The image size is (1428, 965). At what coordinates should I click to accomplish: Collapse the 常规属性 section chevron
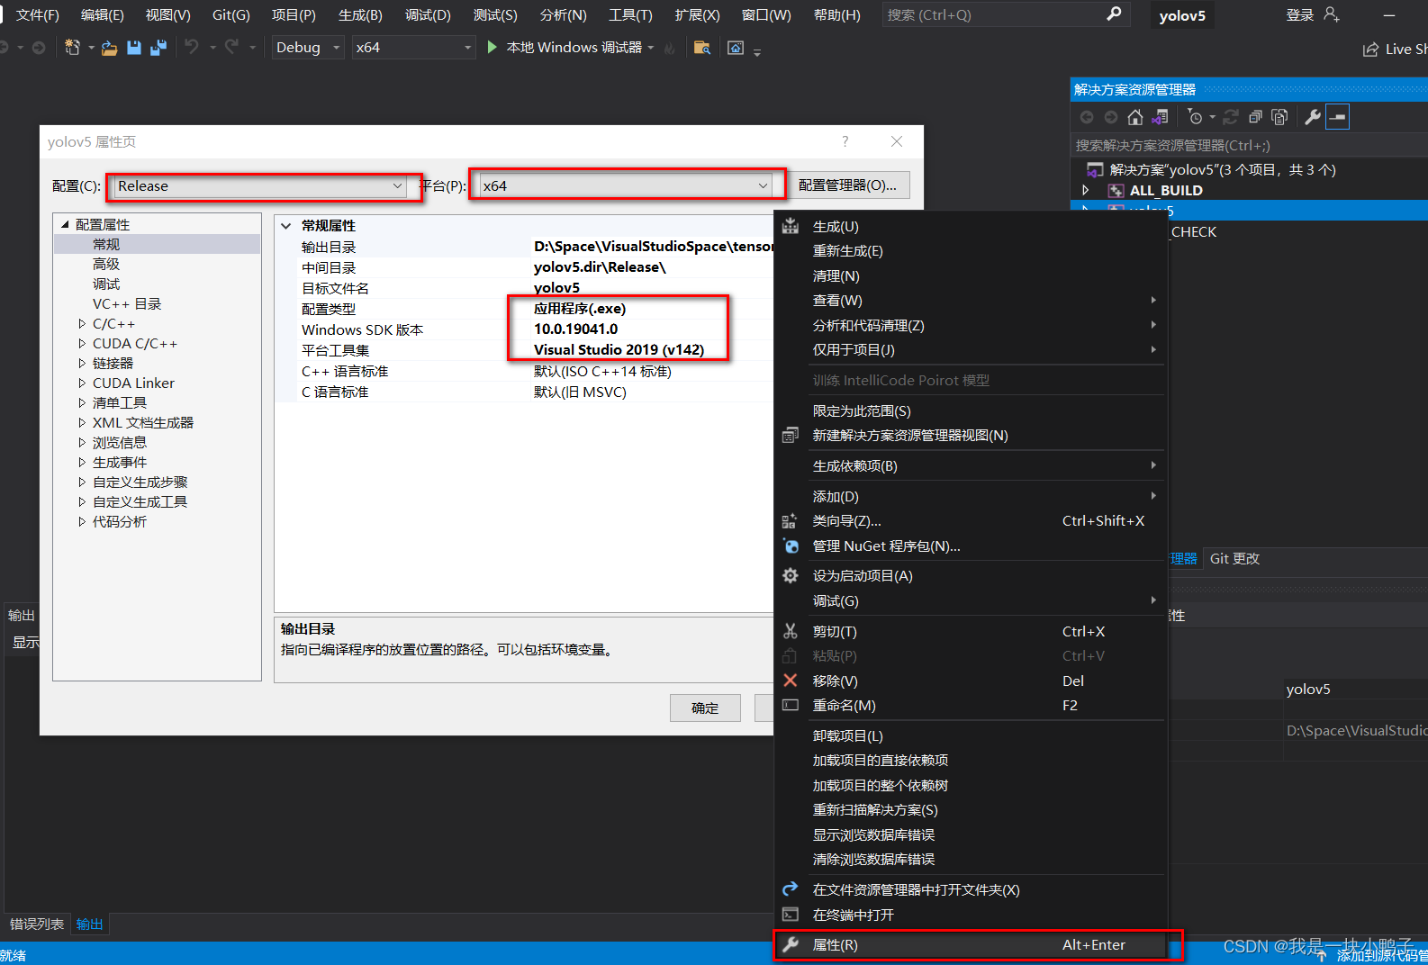click(286, 226)
